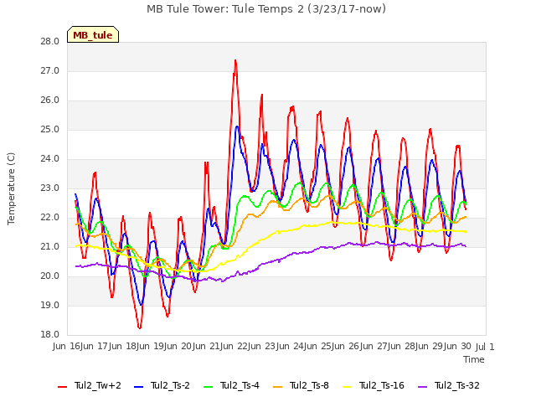This screenshot has height=402, width=536.
Task: Click the yellow Tul2_Ts-16 legend swatch
Action: (x=348, y=387)
